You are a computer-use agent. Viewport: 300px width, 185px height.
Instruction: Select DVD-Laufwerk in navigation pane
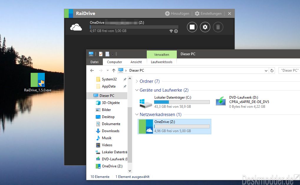[112, 159]
